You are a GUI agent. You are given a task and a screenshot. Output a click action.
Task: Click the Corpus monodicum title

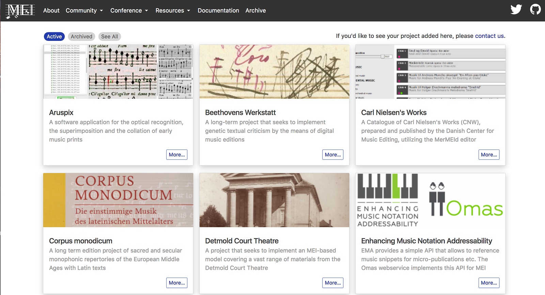click(x=81, y=241)
